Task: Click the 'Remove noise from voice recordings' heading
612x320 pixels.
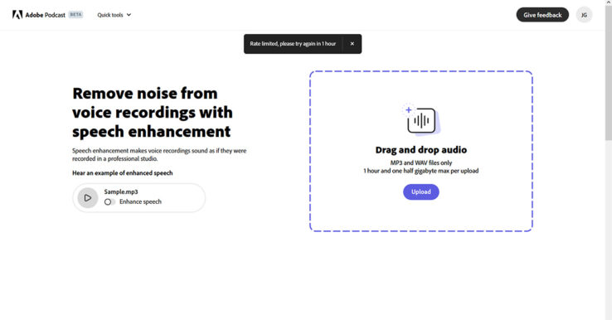Action: (x=153, y=112)
